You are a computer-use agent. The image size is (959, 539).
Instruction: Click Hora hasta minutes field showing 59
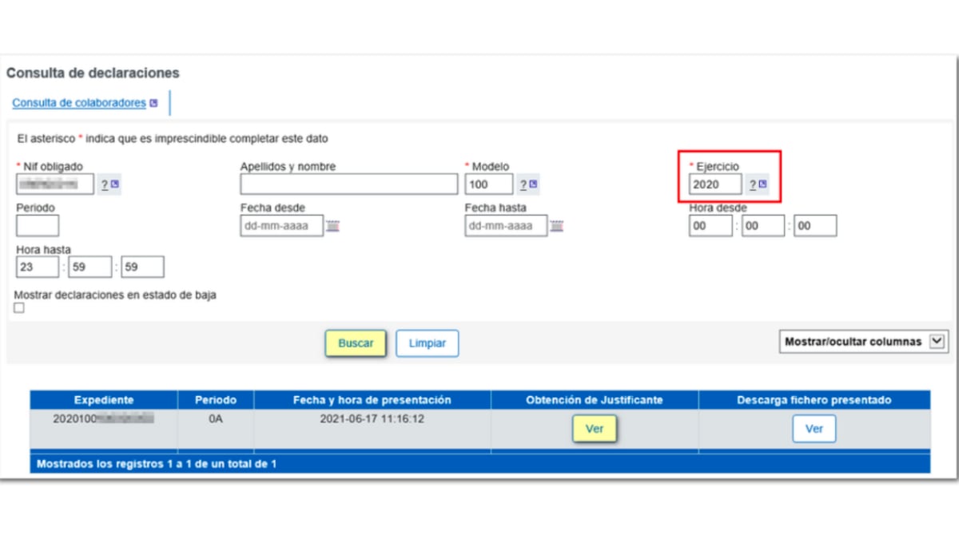(x=90, y=267)
